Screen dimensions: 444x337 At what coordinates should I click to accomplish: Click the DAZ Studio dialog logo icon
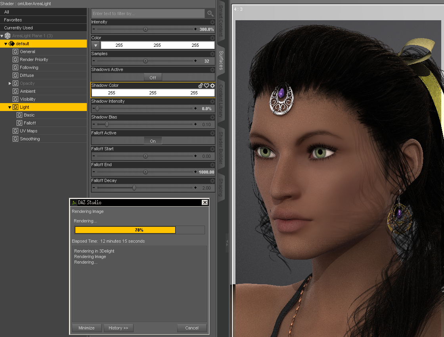(74, 203)
